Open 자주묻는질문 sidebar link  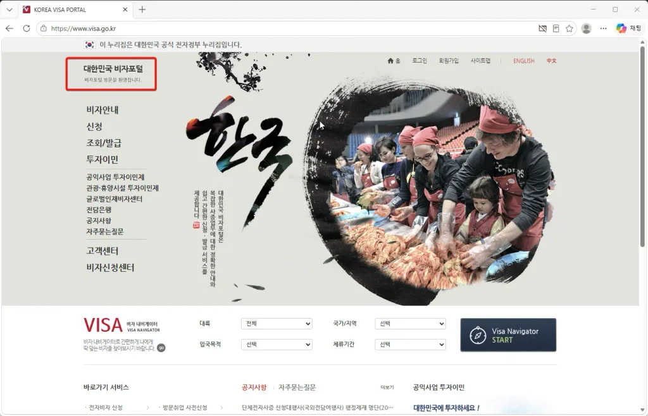[x=105, y=231]
